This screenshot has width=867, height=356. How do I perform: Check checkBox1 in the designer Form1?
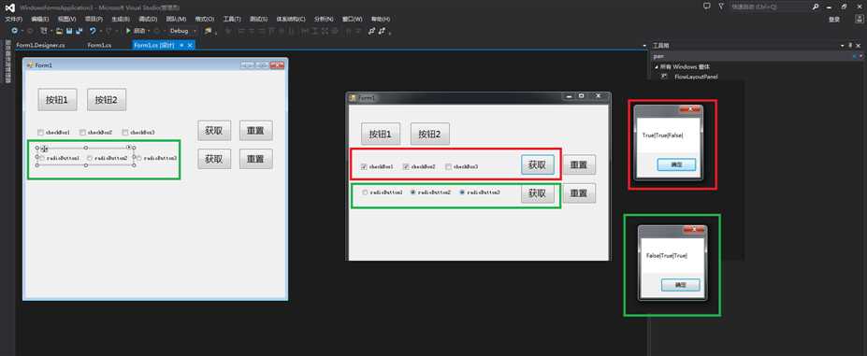40,132
